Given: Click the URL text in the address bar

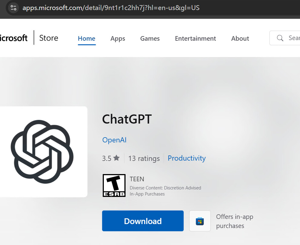Looking at the screenshot, I should click(x=111, y=8).
